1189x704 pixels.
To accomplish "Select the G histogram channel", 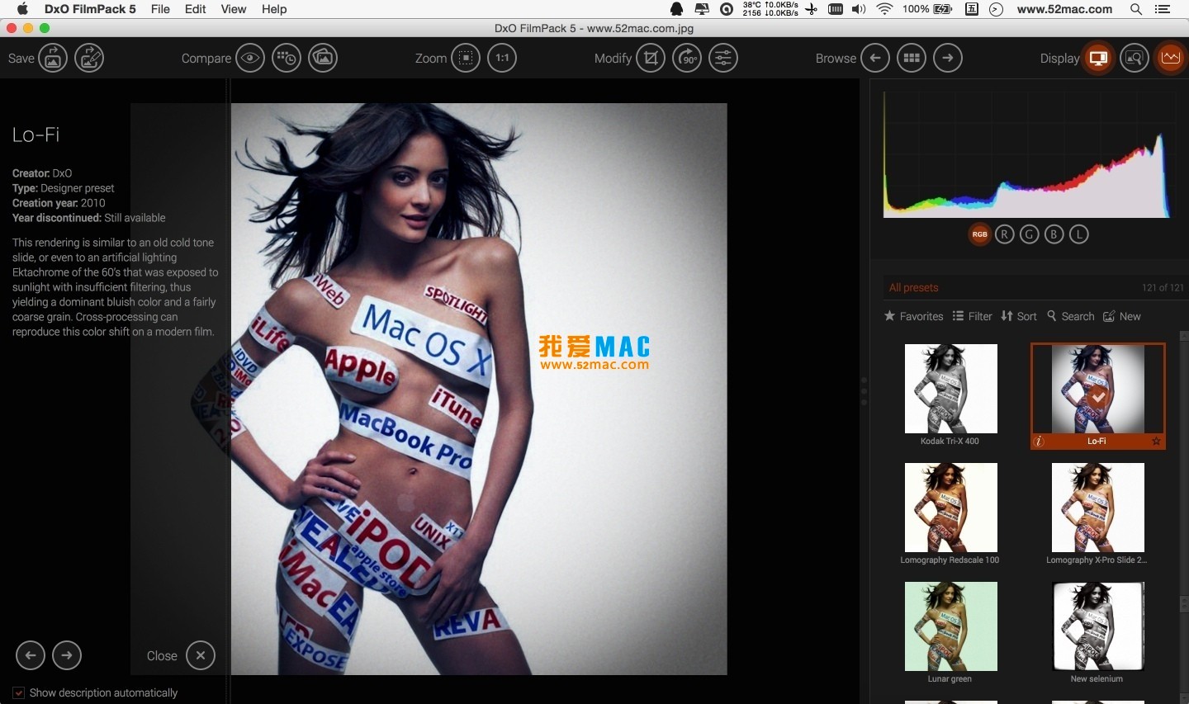I will [1029, 234].
